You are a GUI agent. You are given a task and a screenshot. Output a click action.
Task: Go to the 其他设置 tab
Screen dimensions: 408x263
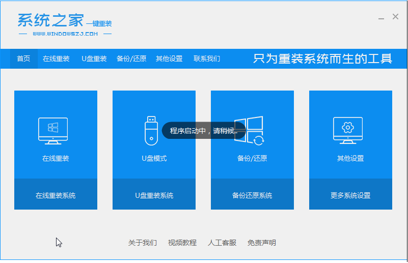click(169, 59)
